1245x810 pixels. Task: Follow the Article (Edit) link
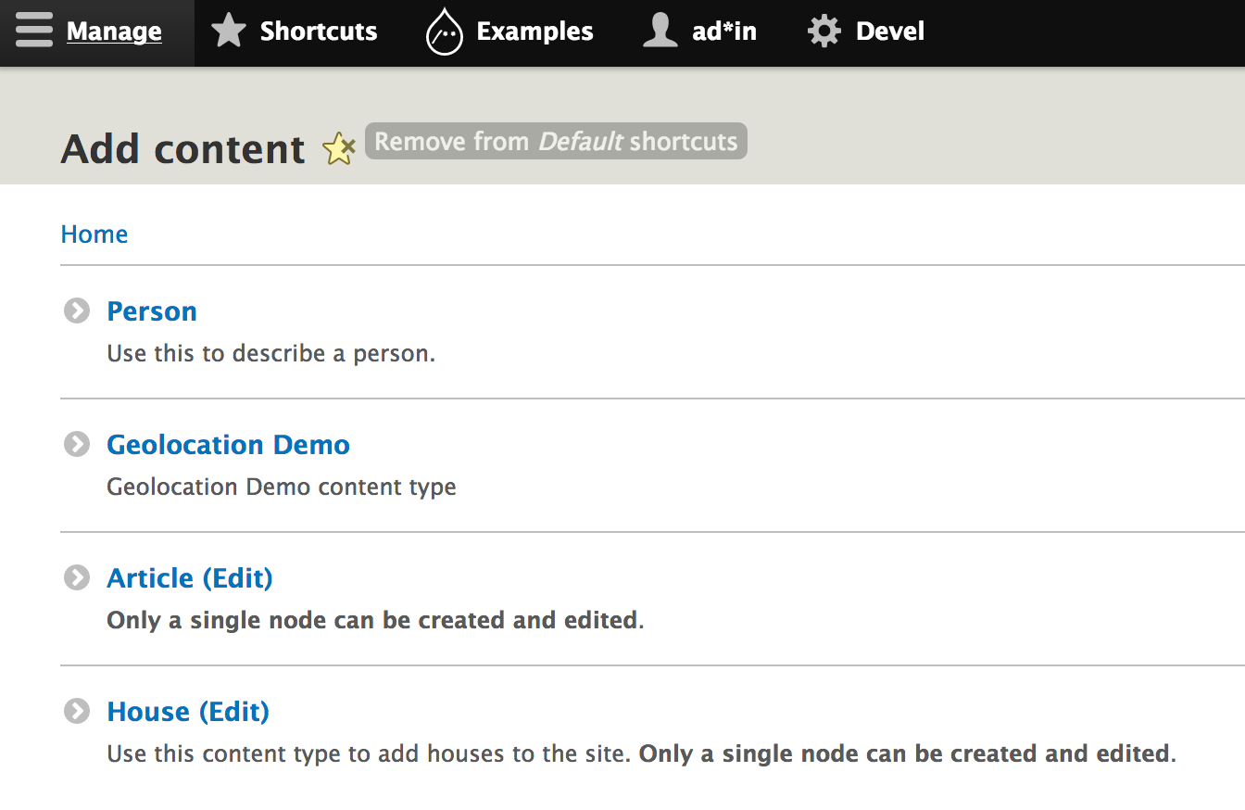point(190,578)
